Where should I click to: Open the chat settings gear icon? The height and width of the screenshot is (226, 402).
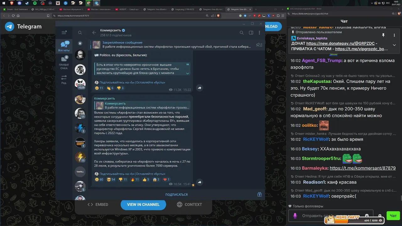point(380,216)
